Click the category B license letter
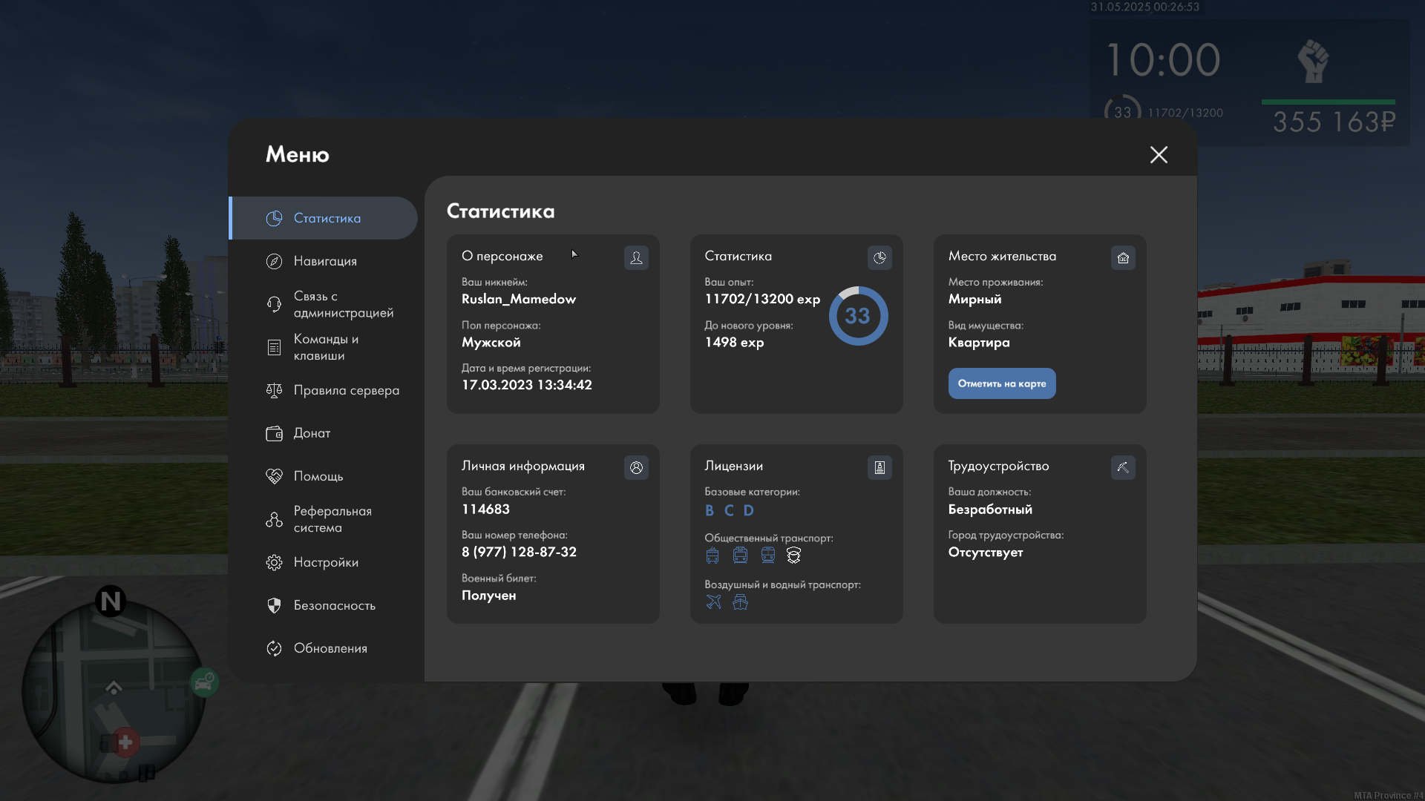The width and height of the screenshot is (1425, 801). [x=710, y=510]
